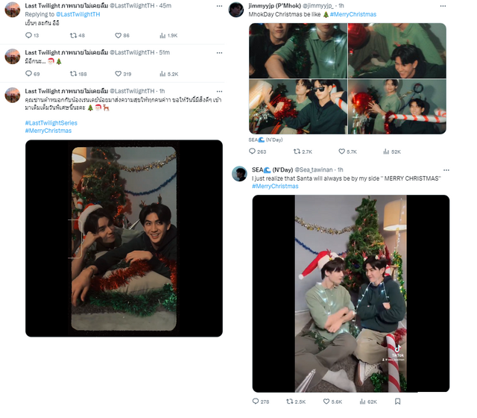Like the SEA tawinan Merry Christmas tweet
The height and width of the screenshot is (418, 477).
pyautogui.click(x=326, y=402)
